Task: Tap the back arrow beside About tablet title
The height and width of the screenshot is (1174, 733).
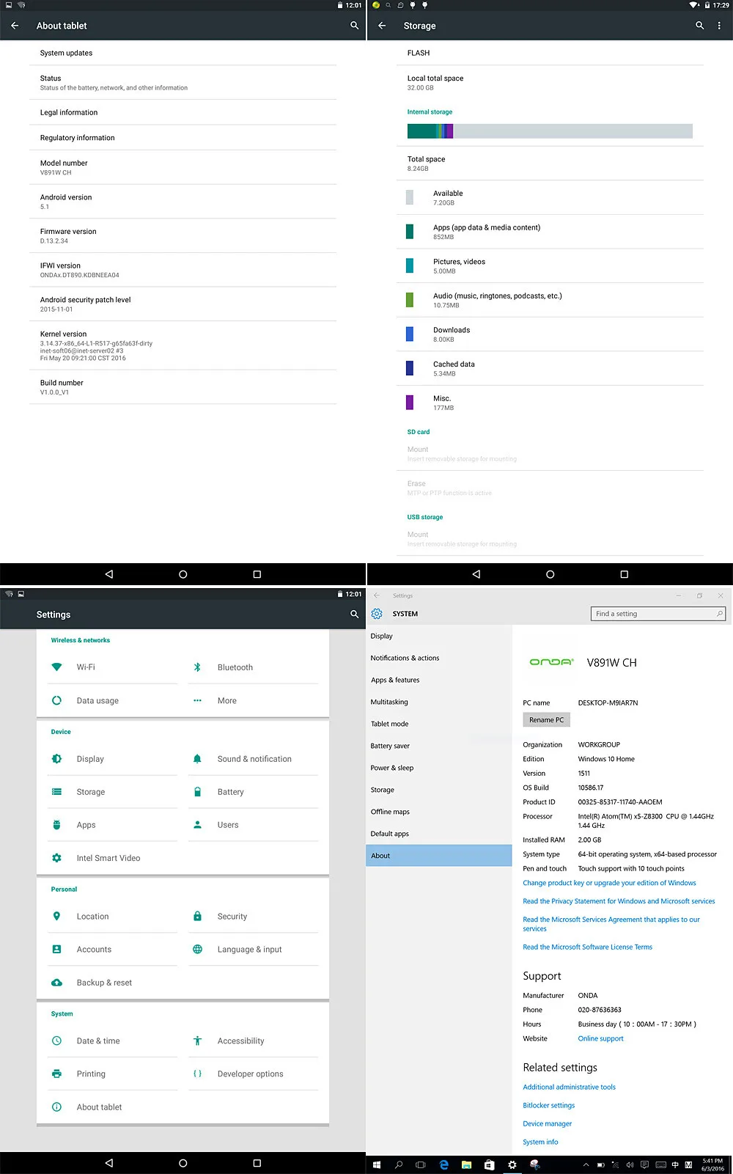Action: pos(15,26)
